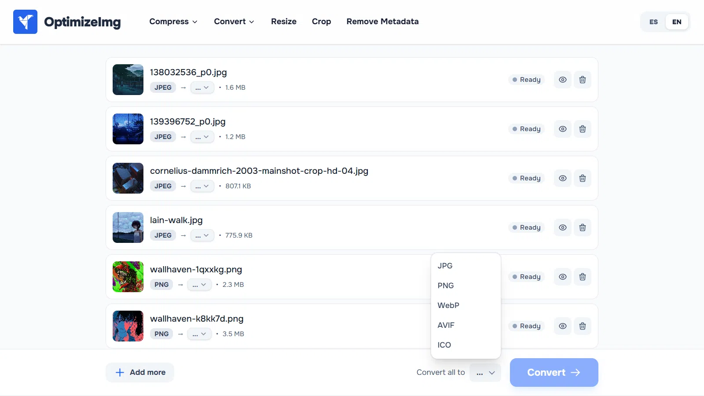The height and width of the screenshot is (396, 704).
Task: Open Remove Metadata page
Action: tap(382, 22)
